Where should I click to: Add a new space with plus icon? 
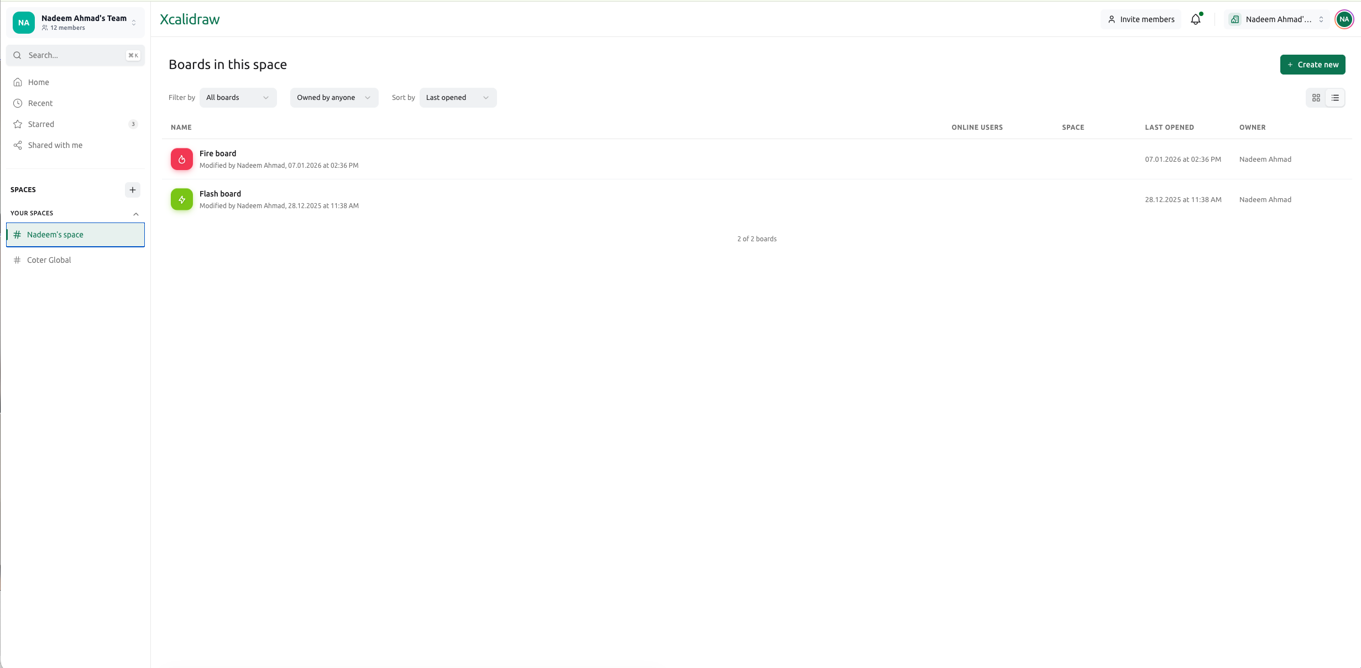[x=133, y=190]
